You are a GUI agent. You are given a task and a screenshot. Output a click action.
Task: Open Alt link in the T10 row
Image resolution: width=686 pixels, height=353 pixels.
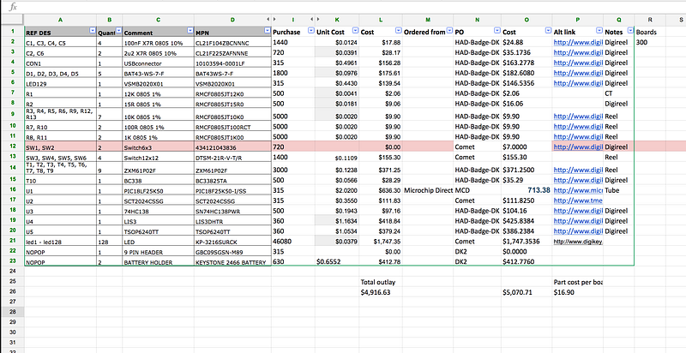coord(578,180)
